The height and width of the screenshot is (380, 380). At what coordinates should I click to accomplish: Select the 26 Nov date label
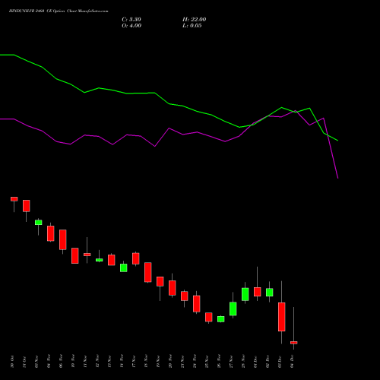coord(219,362)
